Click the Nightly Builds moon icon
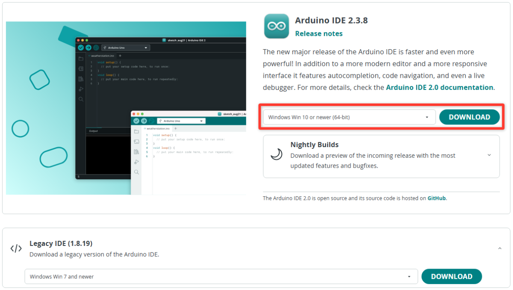513x290 pixels. point(277,154)
